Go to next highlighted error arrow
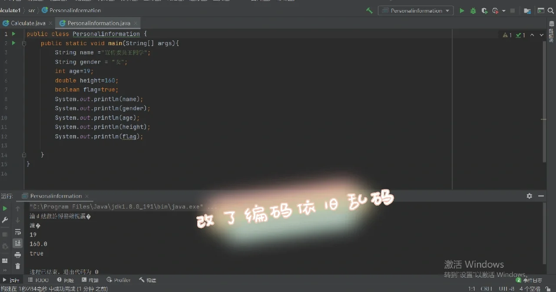Viewport: 556px width, 292px height. pyautogui.click(x=542, y=35)
